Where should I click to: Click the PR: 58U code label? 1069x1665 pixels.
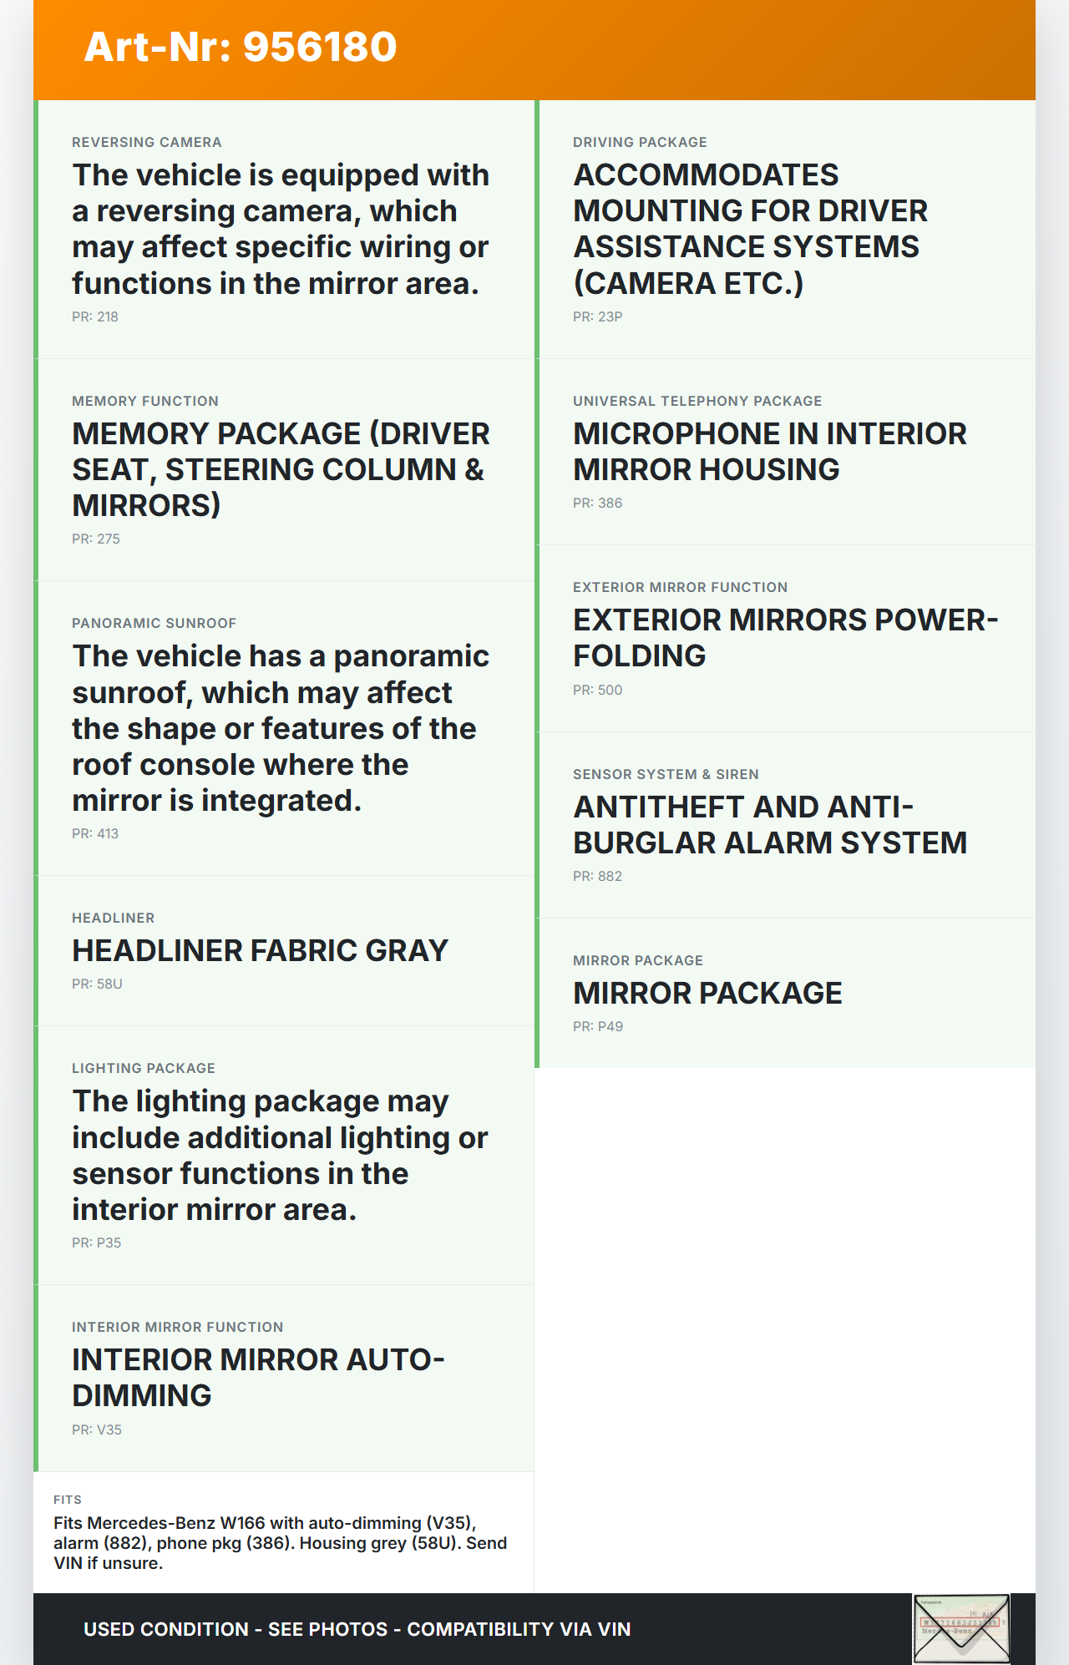tap(97, 984)
